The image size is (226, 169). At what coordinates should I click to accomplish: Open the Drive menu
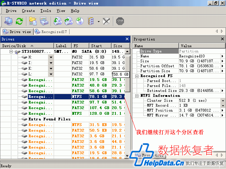(x=11, y=11)
